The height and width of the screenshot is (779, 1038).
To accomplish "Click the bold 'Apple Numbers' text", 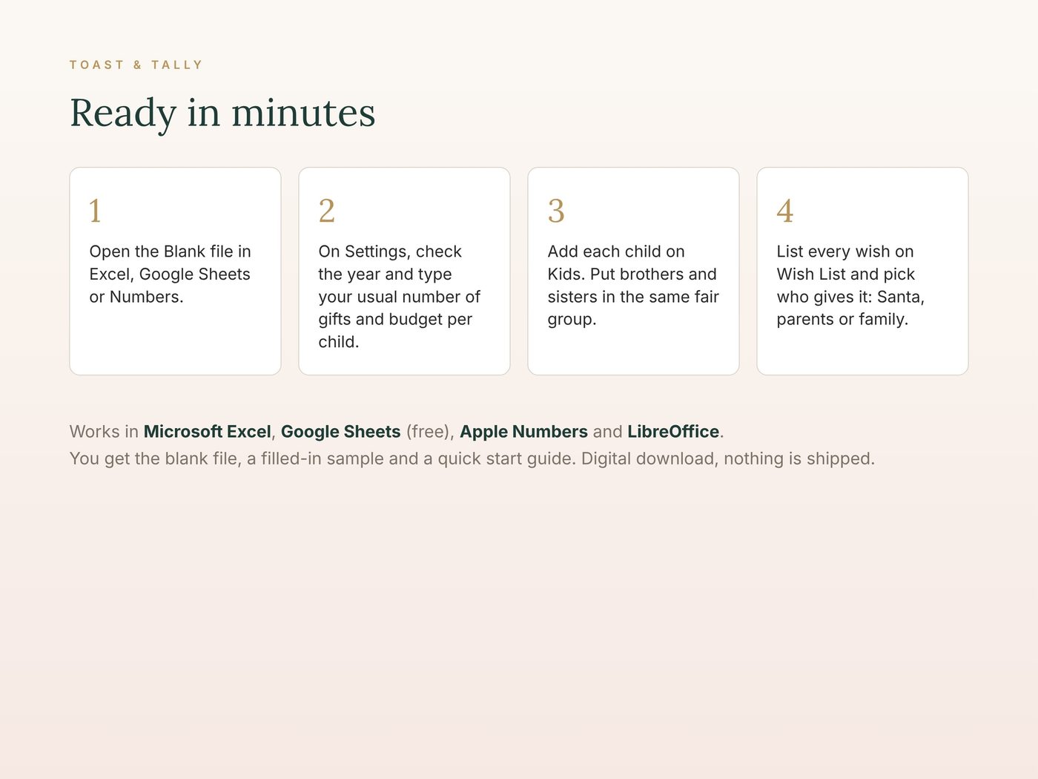I will coord(523,432).
